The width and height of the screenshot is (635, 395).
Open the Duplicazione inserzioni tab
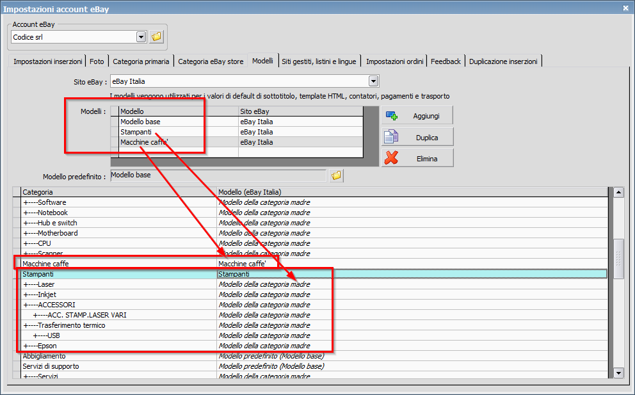[503, 61]
